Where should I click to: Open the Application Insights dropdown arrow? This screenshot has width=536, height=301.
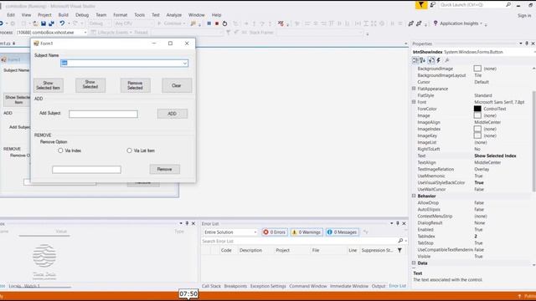pos(481,23)
